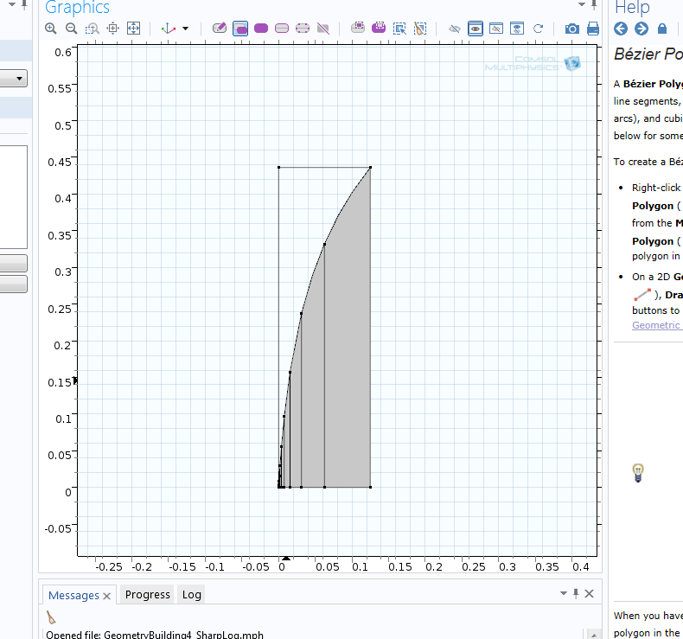Switch to the Progress tab
The image size is (683, 639).
pyautogui.click(x=147, y=595)
